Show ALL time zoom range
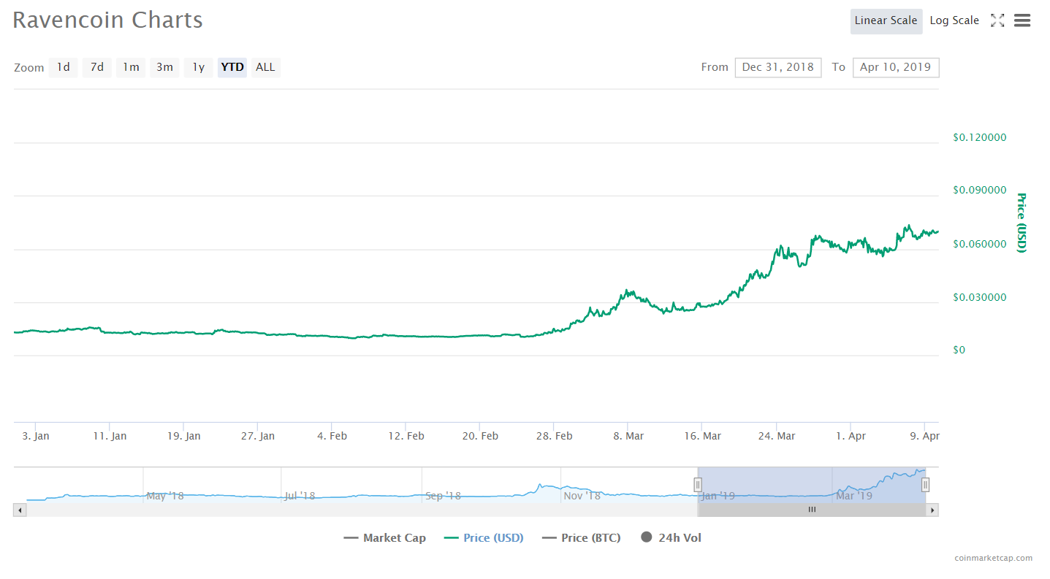Screen dimensions: 1050x579 [x=266, y=67]
